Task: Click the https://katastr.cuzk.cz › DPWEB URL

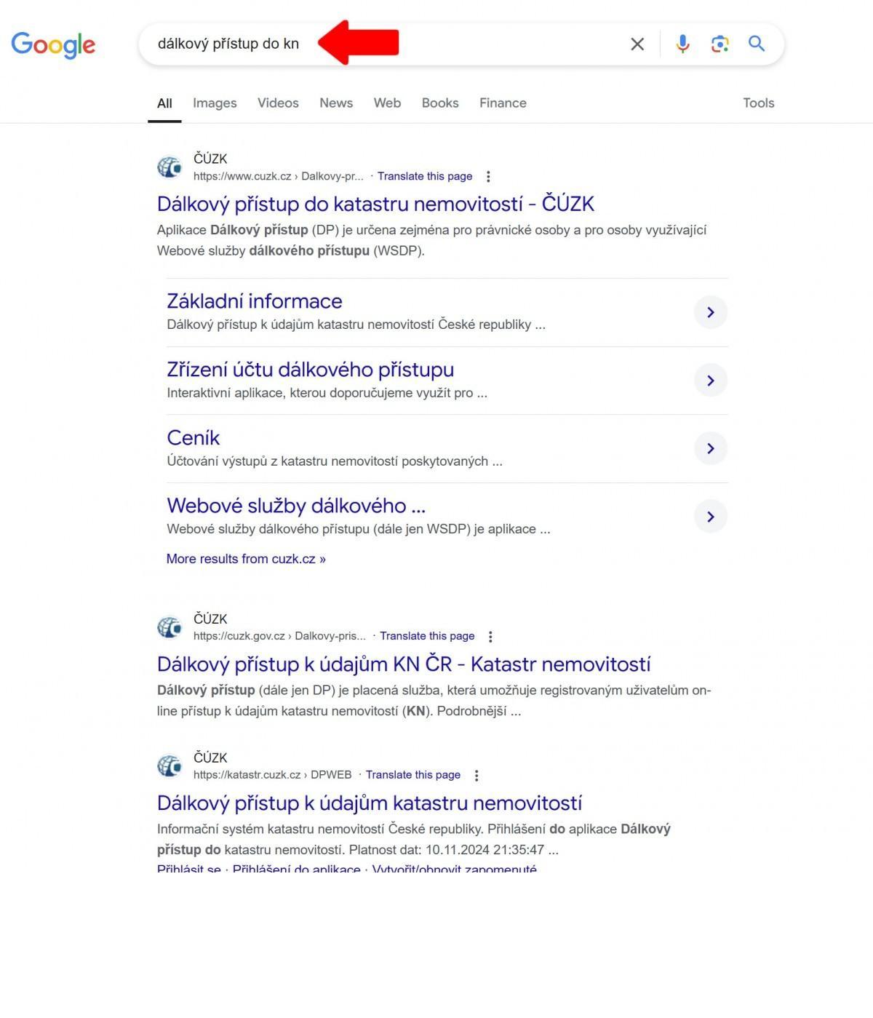Action: 272,775
